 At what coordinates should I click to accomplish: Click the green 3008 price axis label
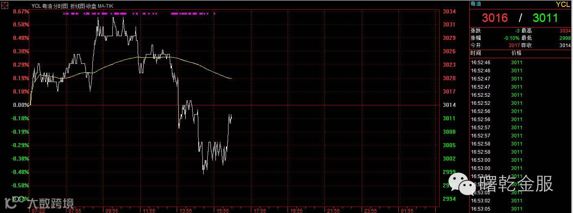tap(449, 132)
